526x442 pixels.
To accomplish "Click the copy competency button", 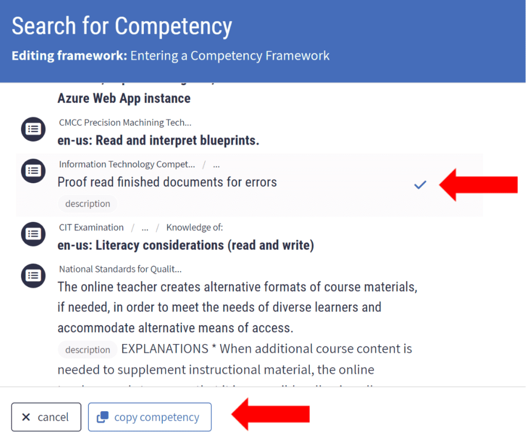I will click(149, 417).
